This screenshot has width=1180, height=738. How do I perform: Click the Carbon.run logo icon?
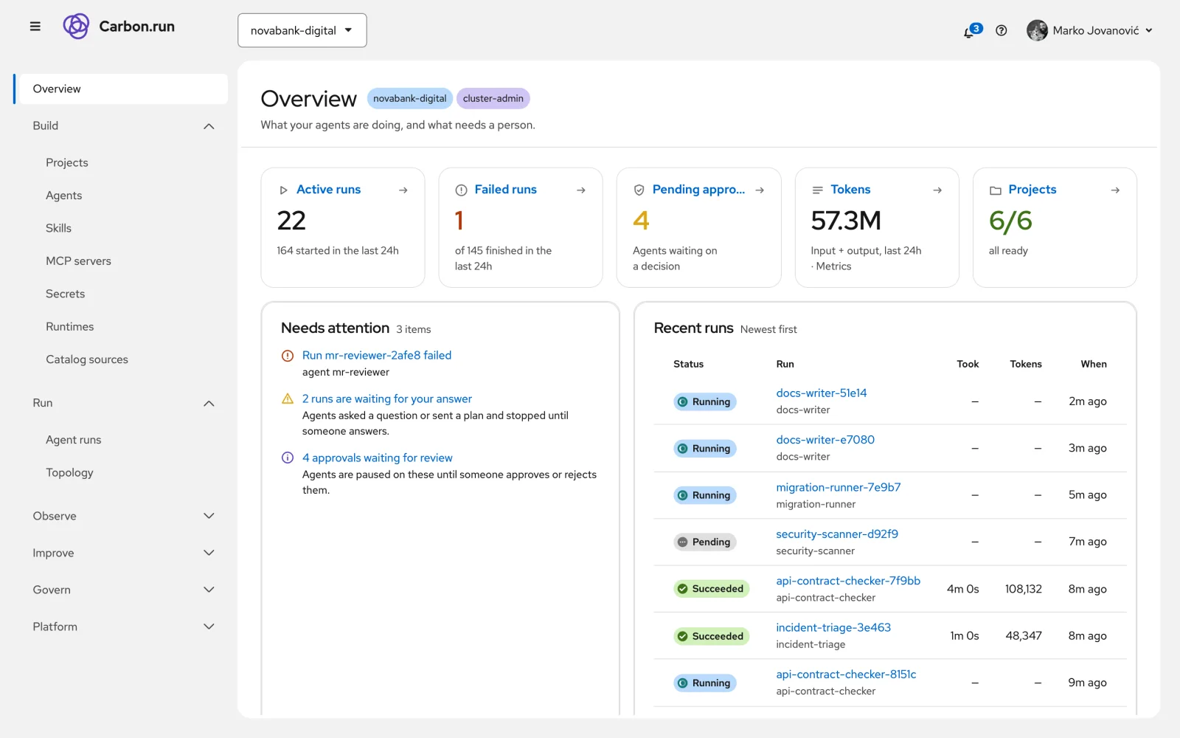click(76, 27)
